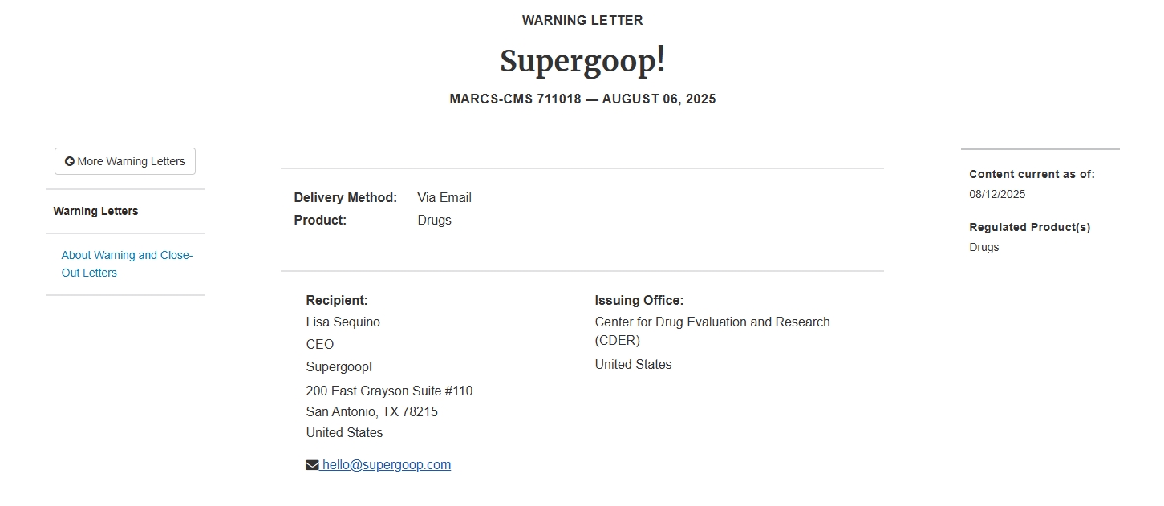Click the WARNING LETTER label at top

point(582,21)
